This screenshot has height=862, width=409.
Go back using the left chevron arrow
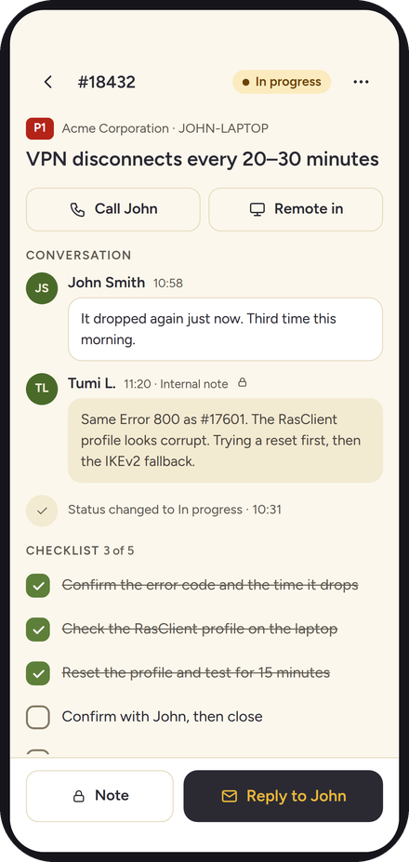coord(47,82)
